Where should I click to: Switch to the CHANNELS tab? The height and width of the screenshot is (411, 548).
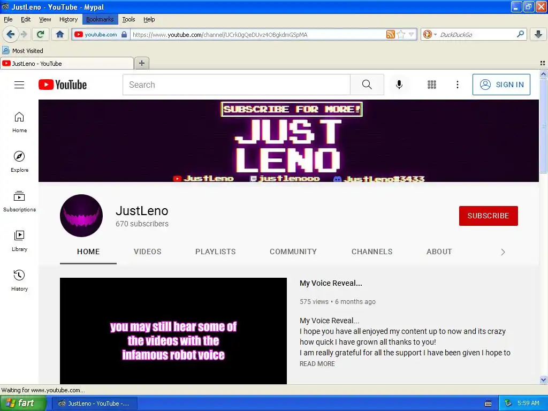[372, 252]
